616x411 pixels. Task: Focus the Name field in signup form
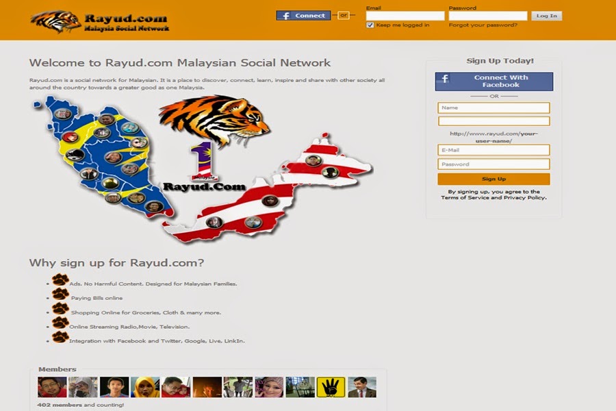(493, 108)
